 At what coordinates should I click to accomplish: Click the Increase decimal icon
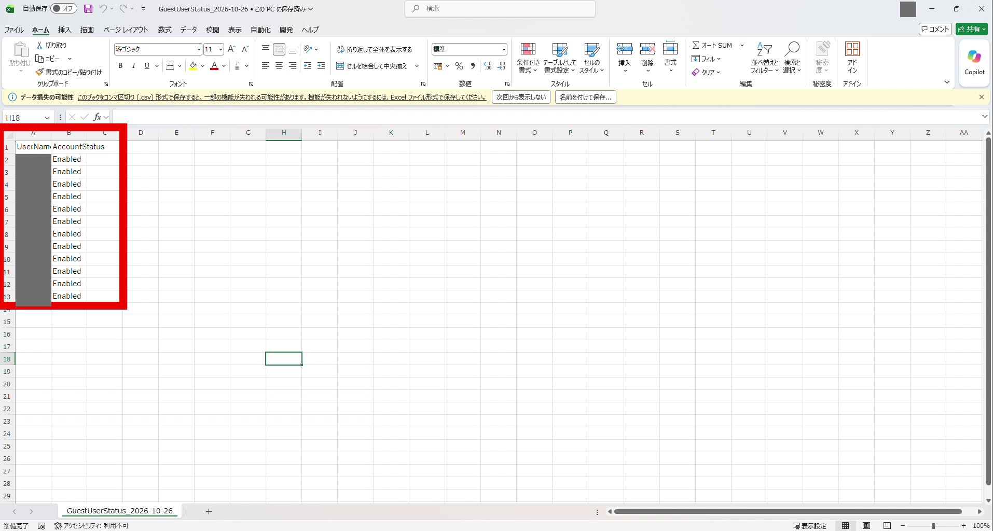click(x=487, y=66)
